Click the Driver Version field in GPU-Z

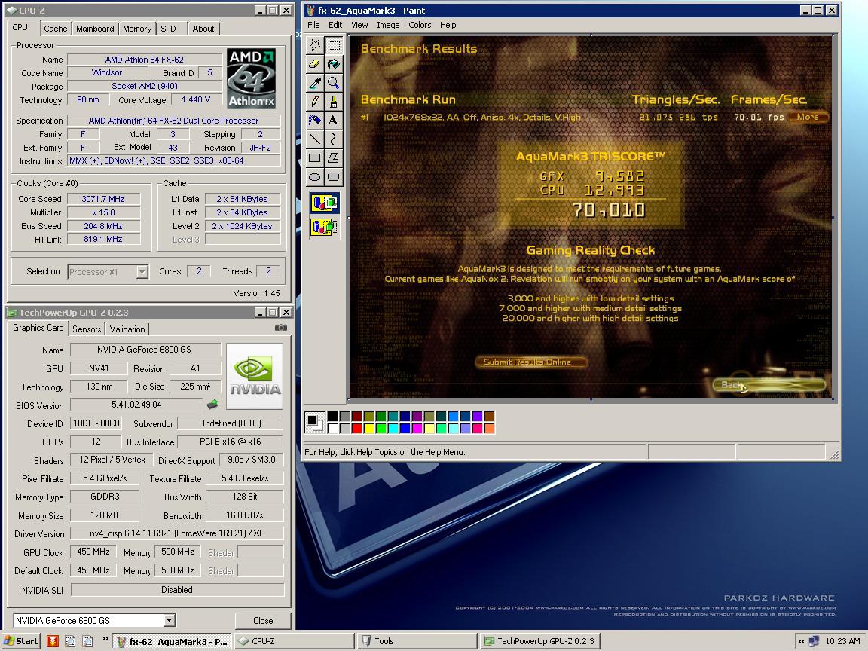[x=177, y=533]
